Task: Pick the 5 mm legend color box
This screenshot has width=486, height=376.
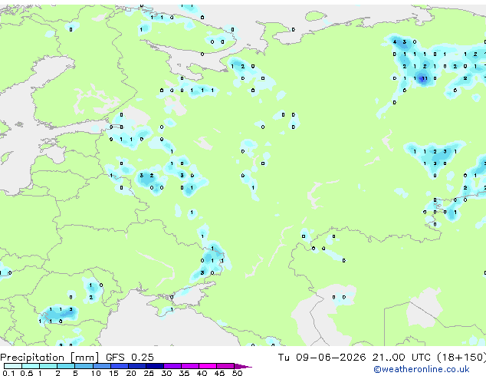Action: tap(84, 366)
